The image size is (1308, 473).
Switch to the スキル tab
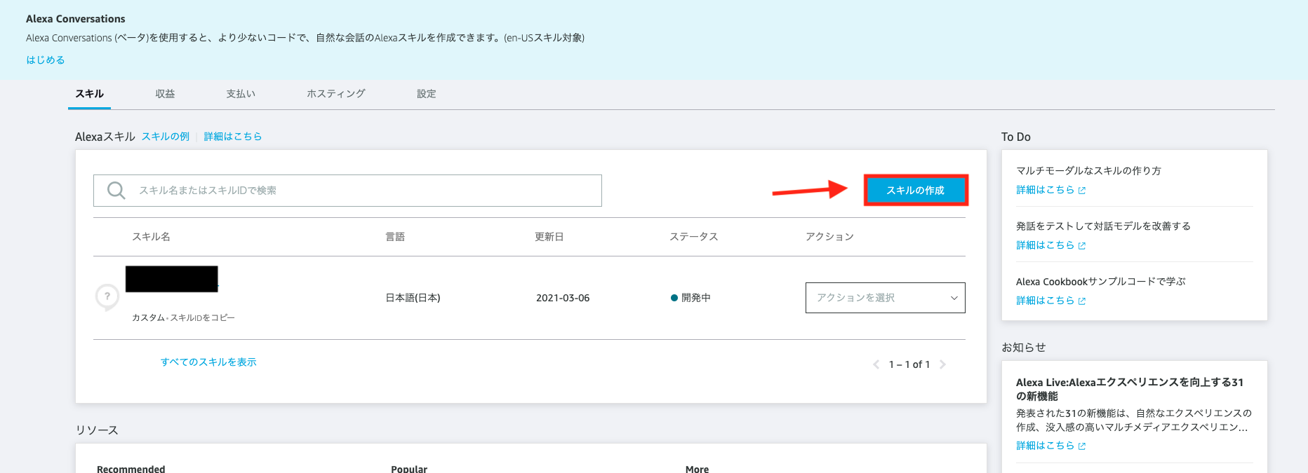click(89, 94)
